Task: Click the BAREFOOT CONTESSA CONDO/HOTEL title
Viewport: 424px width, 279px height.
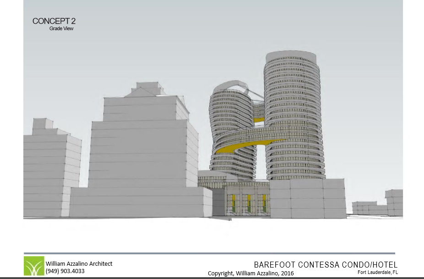Action: 326,265
